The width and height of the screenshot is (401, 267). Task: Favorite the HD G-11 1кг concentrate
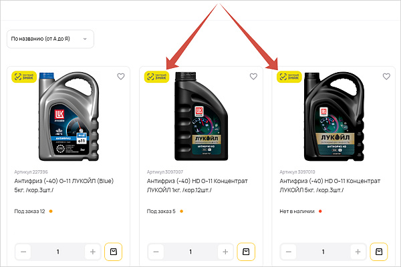pyautogui.click(x=253, y=77)
